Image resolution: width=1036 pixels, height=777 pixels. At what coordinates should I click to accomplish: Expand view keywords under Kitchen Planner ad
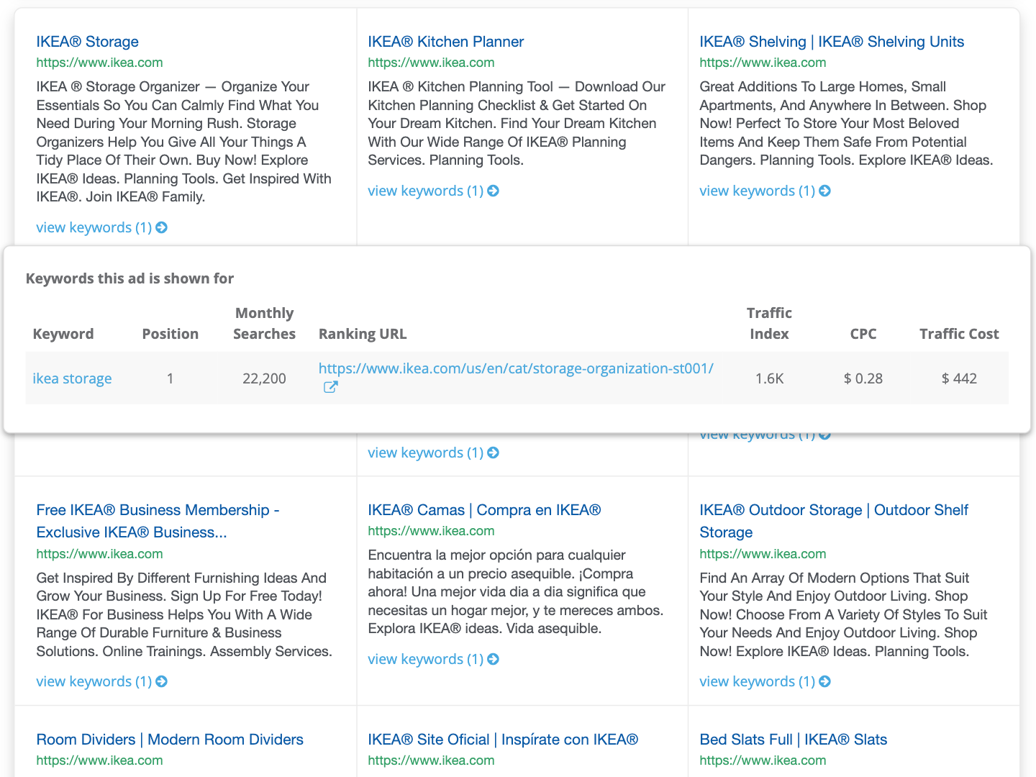(x=433, y=191)
